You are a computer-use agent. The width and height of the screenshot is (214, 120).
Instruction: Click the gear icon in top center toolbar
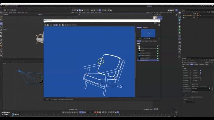[x=108, y=10]
